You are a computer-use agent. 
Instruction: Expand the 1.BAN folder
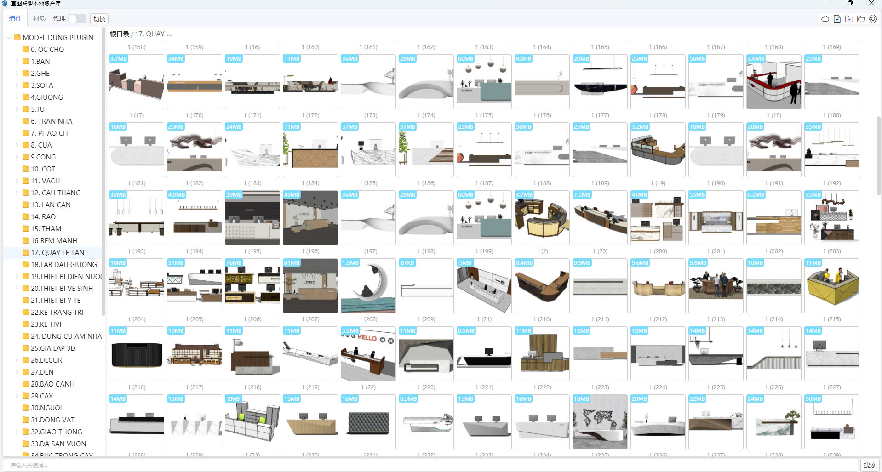(17, 62)
